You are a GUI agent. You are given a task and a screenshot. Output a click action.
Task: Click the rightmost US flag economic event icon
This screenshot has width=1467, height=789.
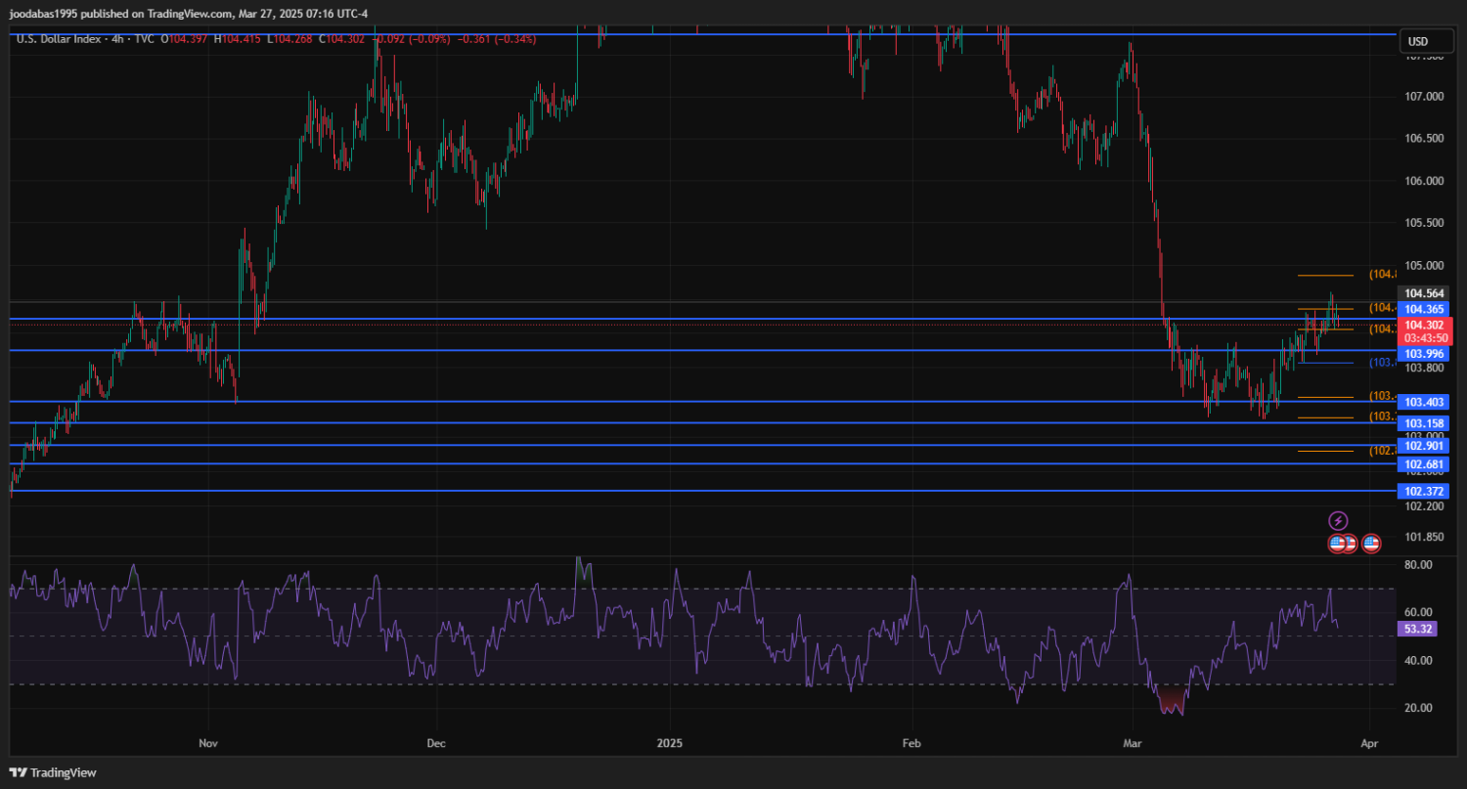[x=1371, y=544]
